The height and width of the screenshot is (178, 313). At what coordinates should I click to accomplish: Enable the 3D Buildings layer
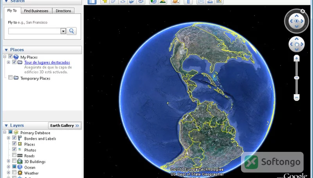(x=14, y=161)
